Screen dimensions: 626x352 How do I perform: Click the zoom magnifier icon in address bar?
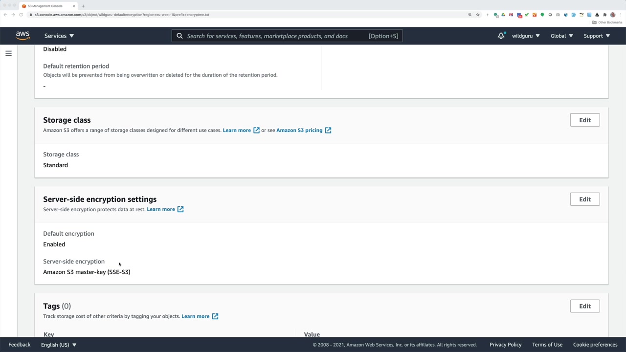(470, 15)
